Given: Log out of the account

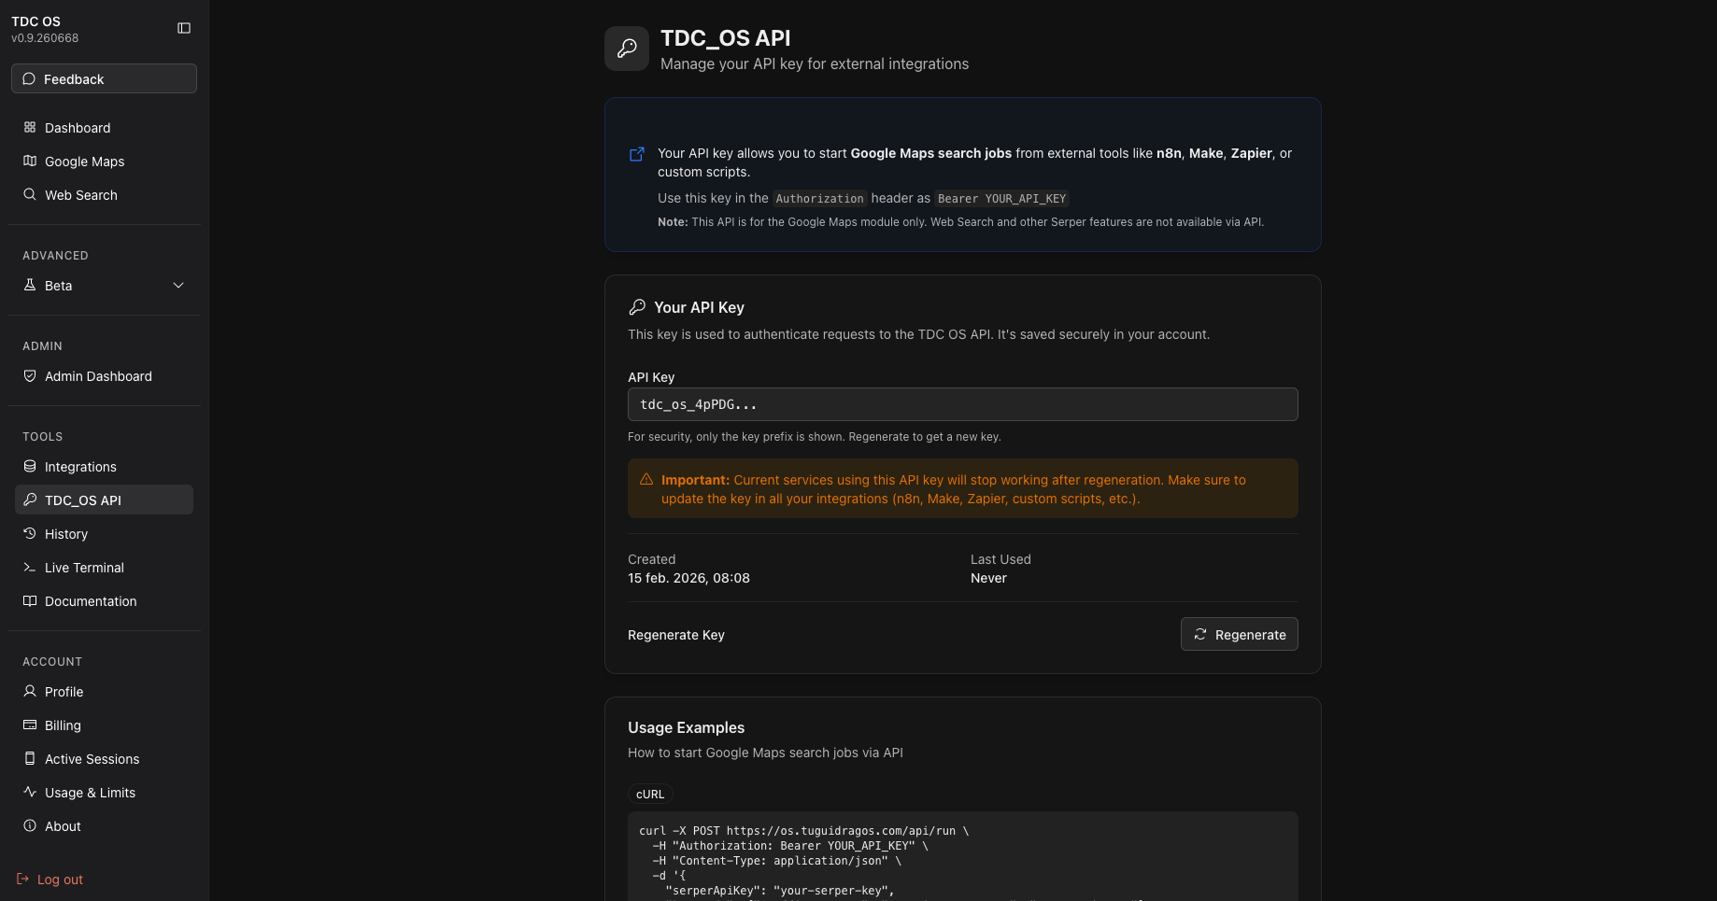Looking at the screenshot, I should coord(50,879).
